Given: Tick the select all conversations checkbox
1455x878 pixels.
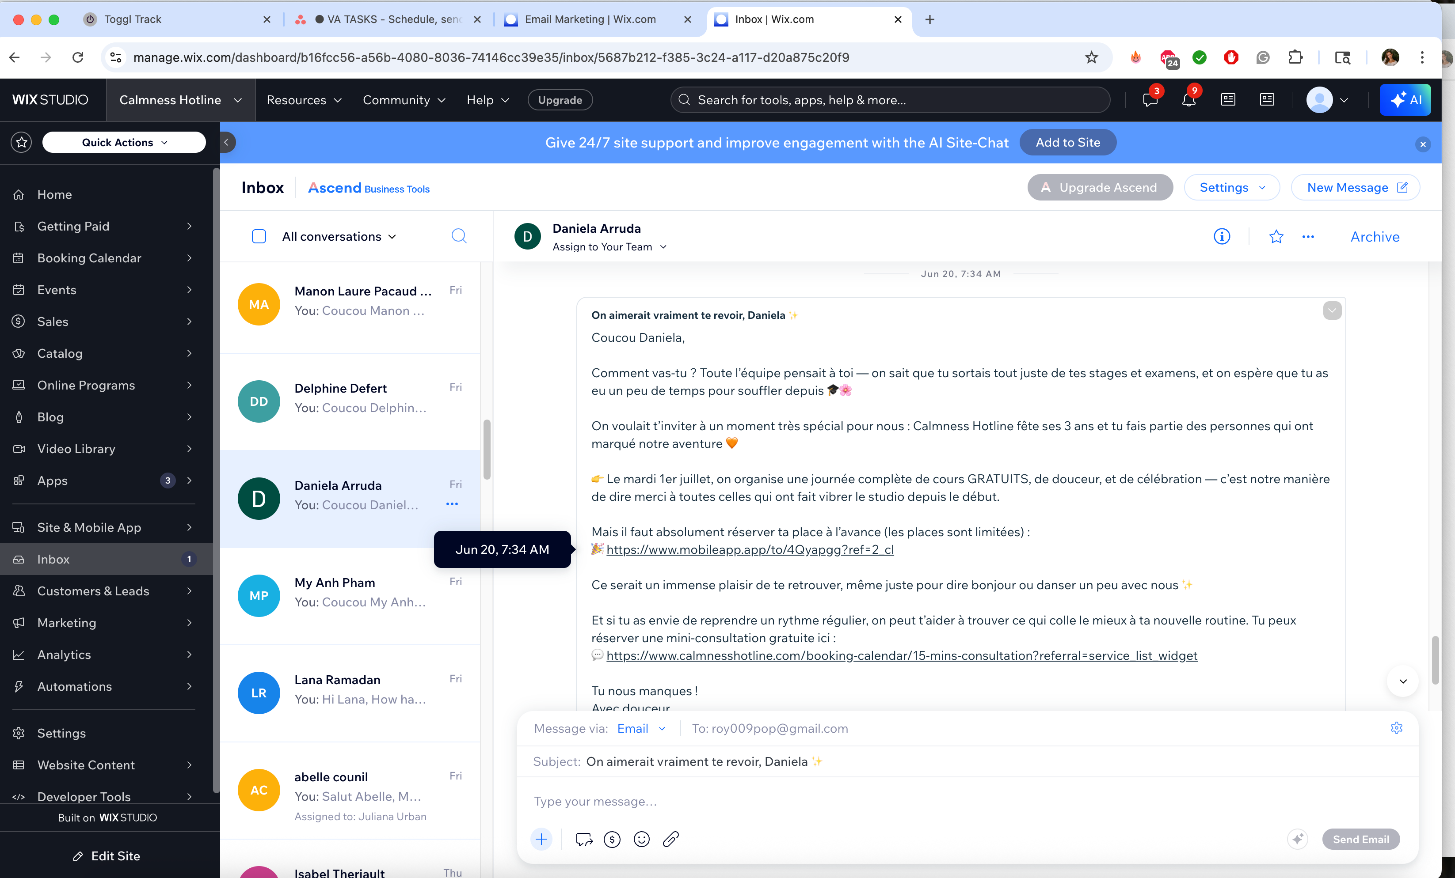Looking at the screenshot, I should point(259,237).
